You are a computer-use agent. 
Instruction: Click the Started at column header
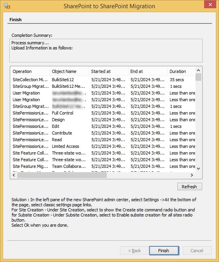pyautogui.click(x=108, y=71)
